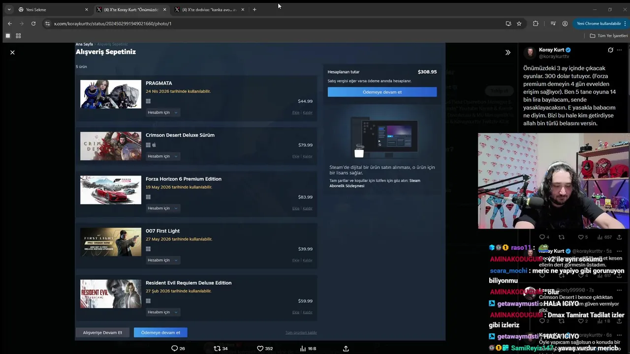
Task: Switch to the dvdvixx X tab
Action: (x=209, y=9)
